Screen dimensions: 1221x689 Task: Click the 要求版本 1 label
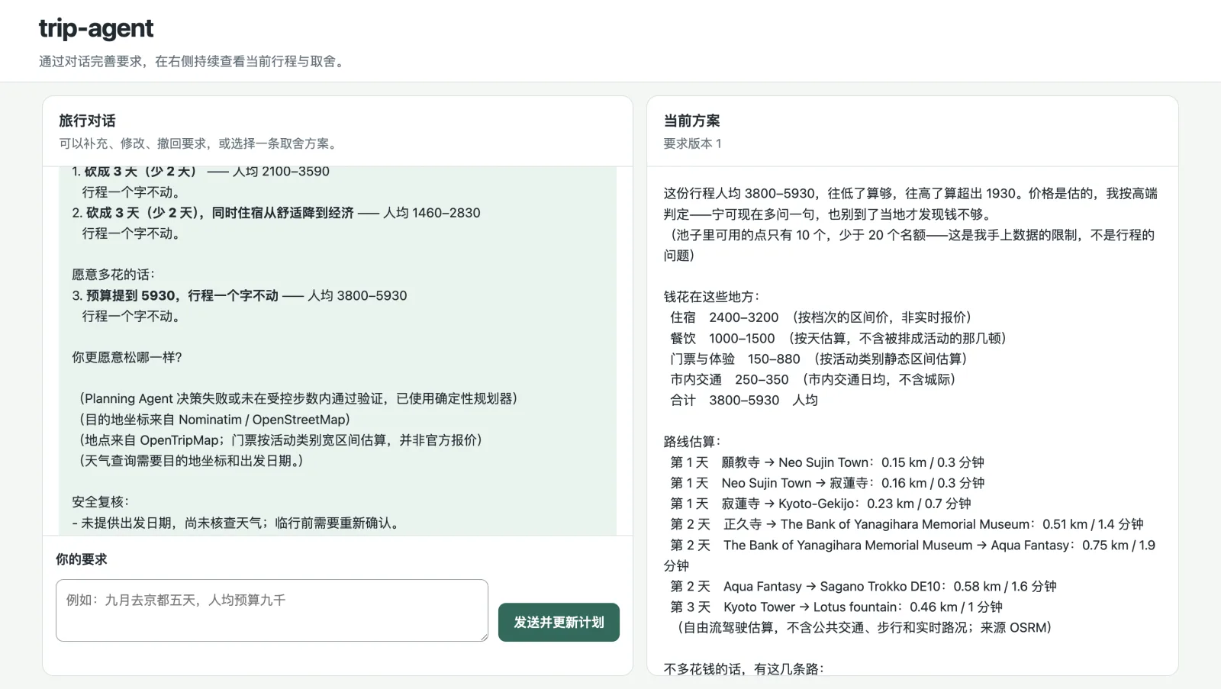[x=692, y=143]
